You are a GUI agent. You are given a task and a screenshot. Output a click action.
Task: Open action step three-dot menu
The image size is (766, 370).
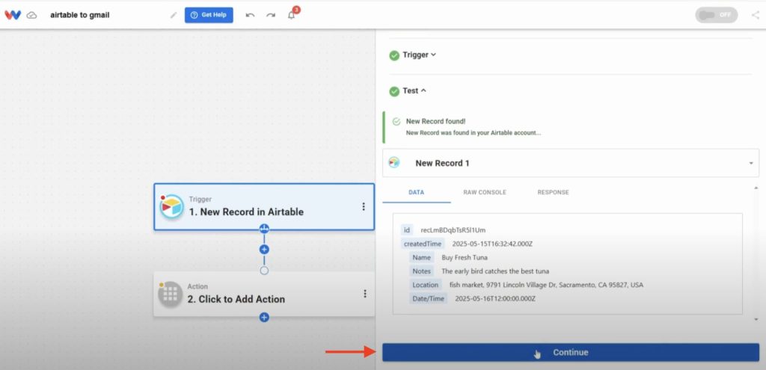(365, 294)
